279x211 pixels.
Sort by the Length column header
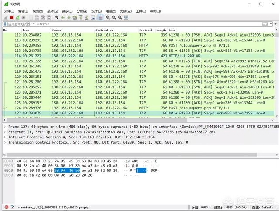click(x=162, y=30)
